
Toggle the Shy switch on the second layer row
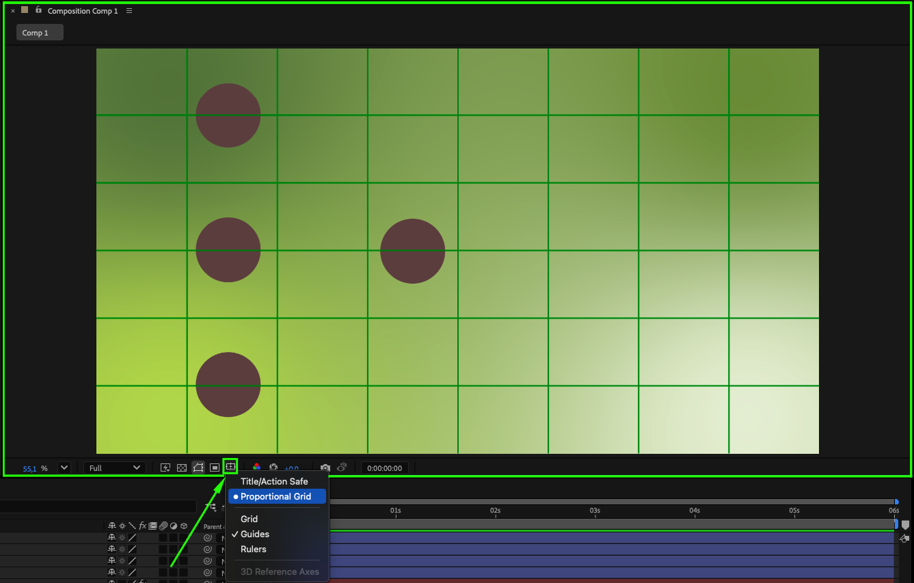pyautogui.click(x=111, y=550)
